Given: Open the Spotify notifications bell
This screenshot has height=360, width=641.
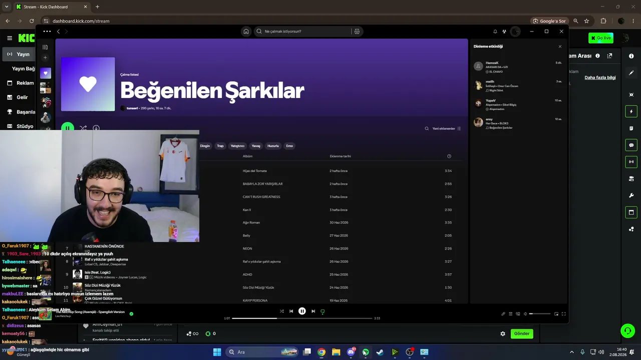Looking at the screenshot, I should point(495,31).
